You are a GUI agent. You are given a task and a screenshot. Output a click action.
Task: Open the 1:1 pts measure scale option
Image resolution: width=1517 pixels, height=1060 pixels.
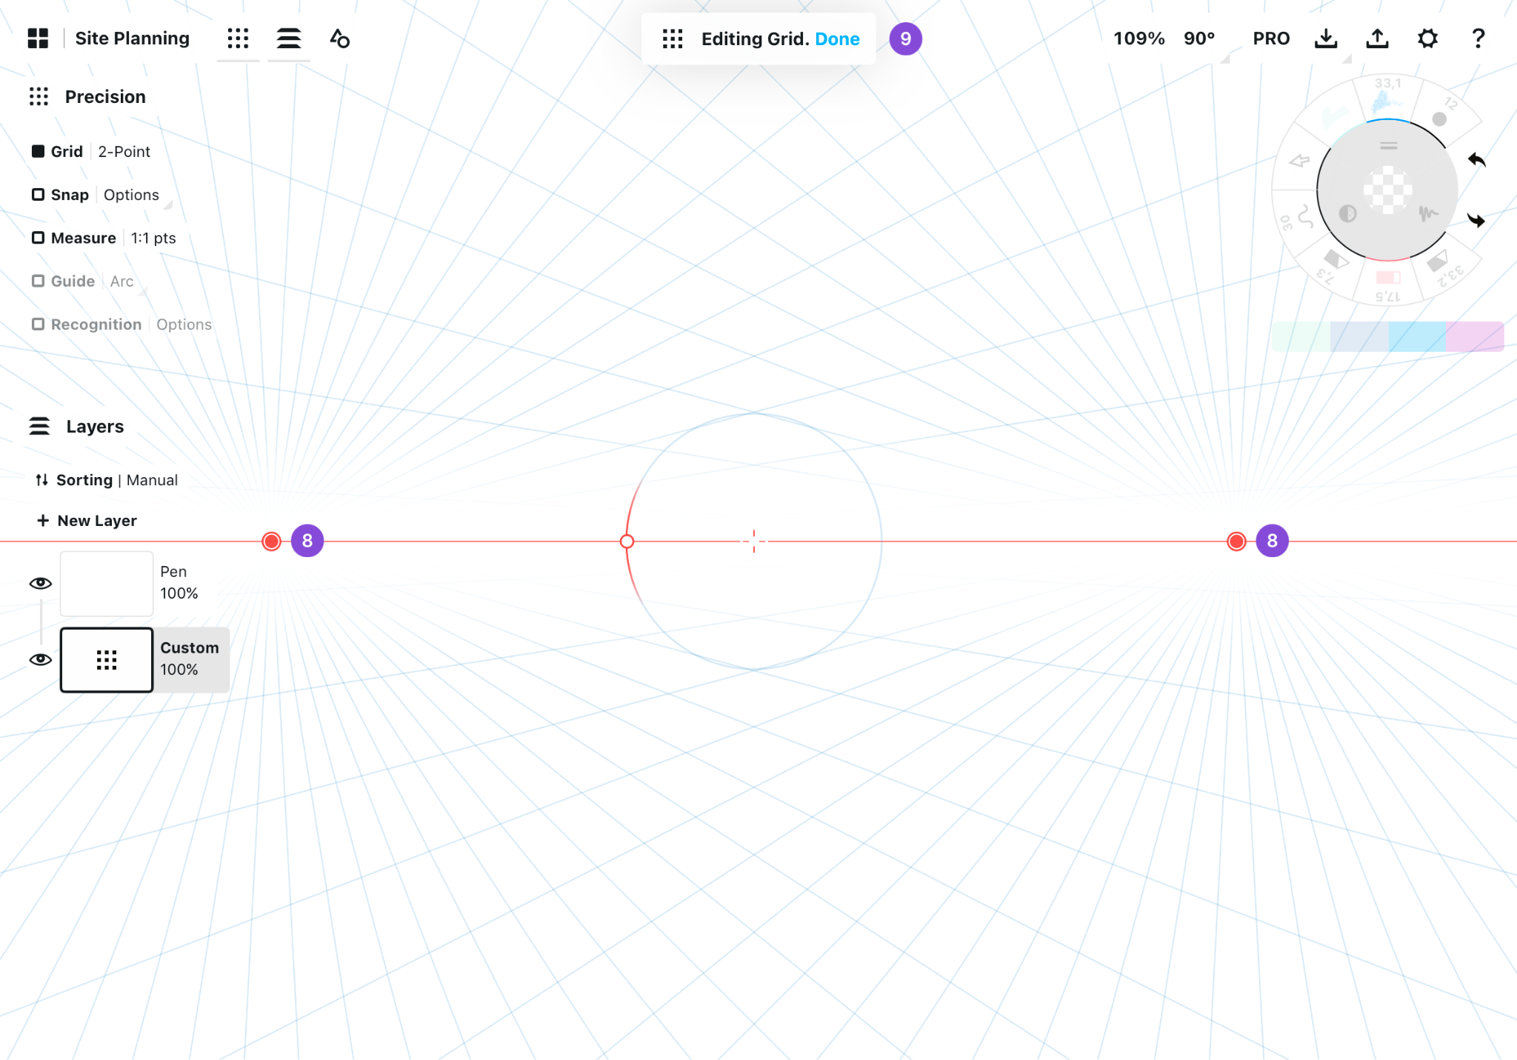(x=153, y=238)
